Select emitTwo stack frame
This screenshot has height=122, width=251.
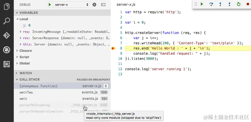tap(62, 92)
